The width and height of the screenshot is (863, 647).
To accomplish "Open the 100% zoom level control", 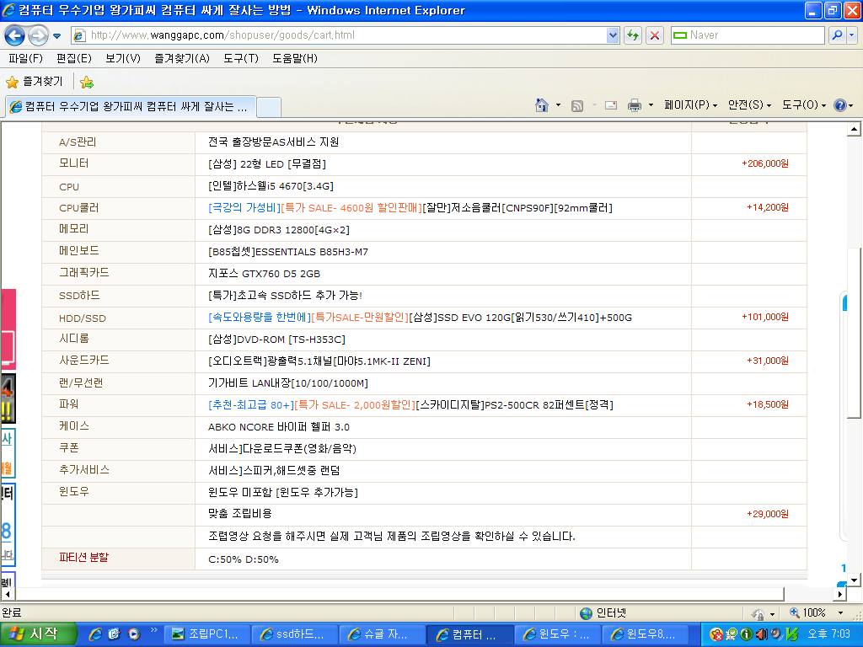I will point(816,613).
